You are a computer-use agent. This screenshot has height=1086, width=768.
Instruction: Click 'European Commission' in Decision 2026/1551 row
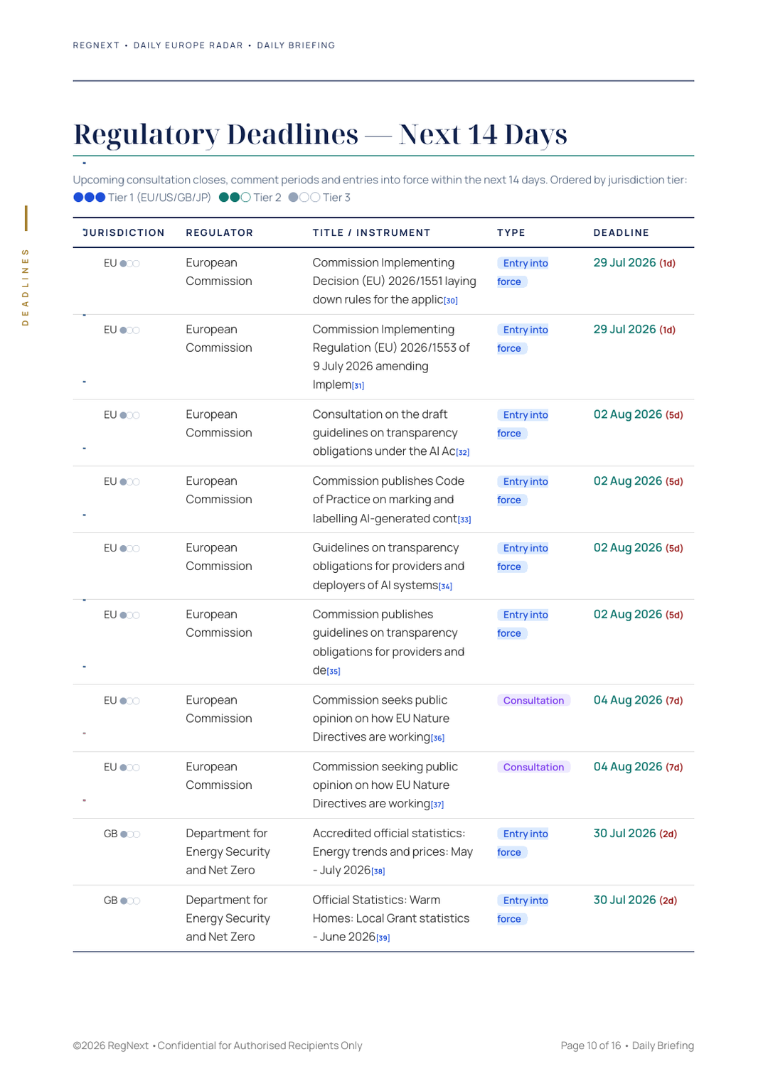(219, 272)
